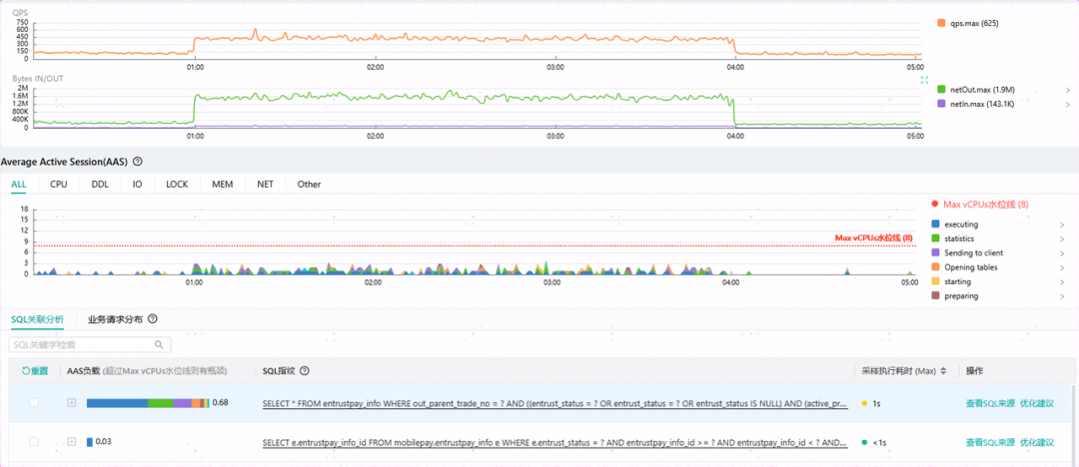Screen dimensions: 1079x467
Task: Open the SELECT * FROM entrustpay_info SQL fingerprint
Action: click(554, 403)
